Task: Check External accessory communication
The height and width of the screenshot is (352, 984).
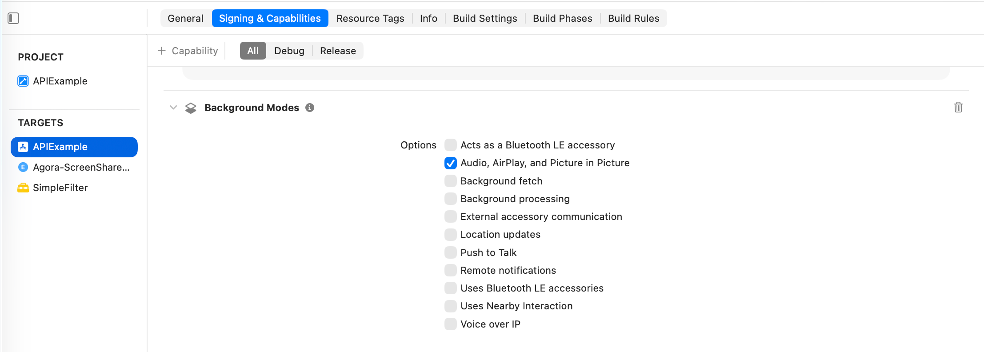Action: click(x=451, y=216)
